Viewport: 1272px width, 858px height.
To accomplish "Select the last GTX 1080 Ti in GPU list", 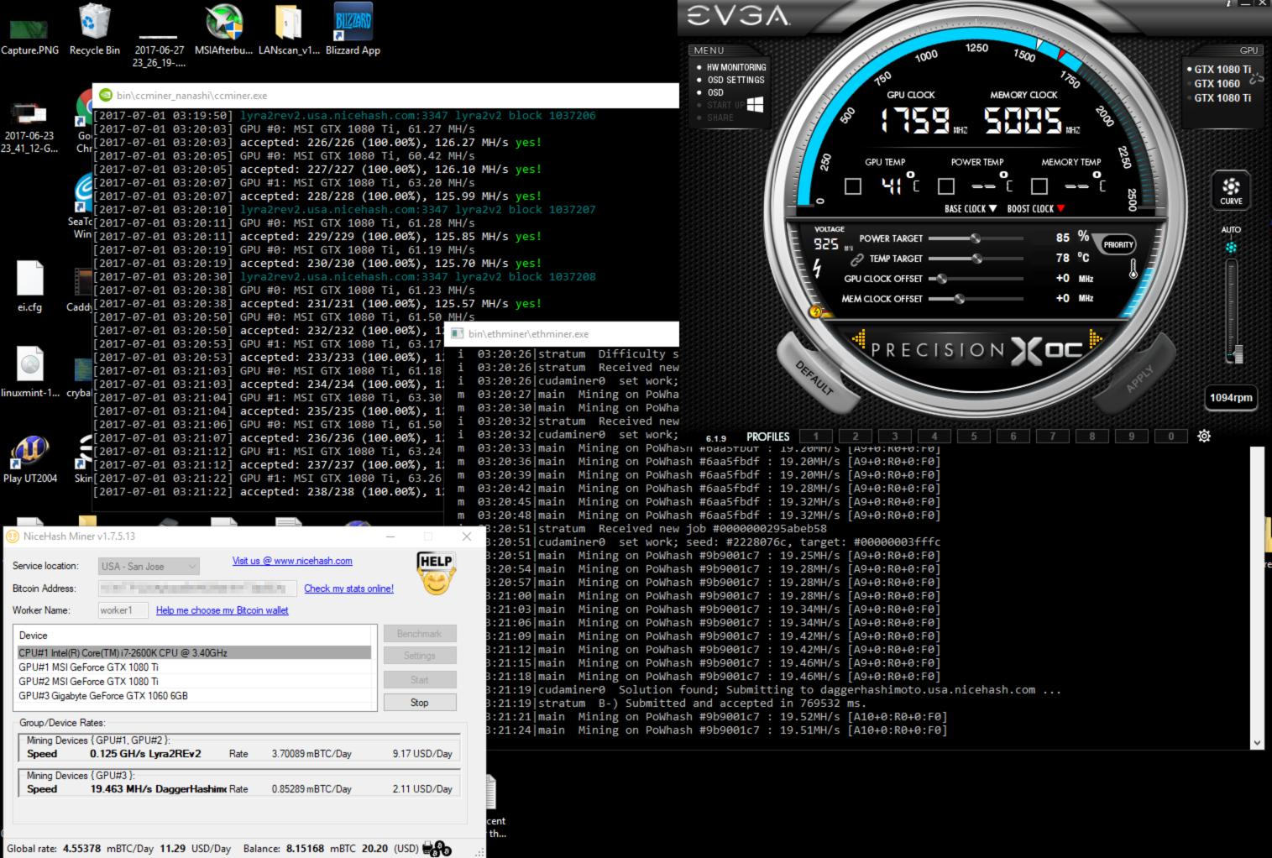I will tap(1222, 98).
